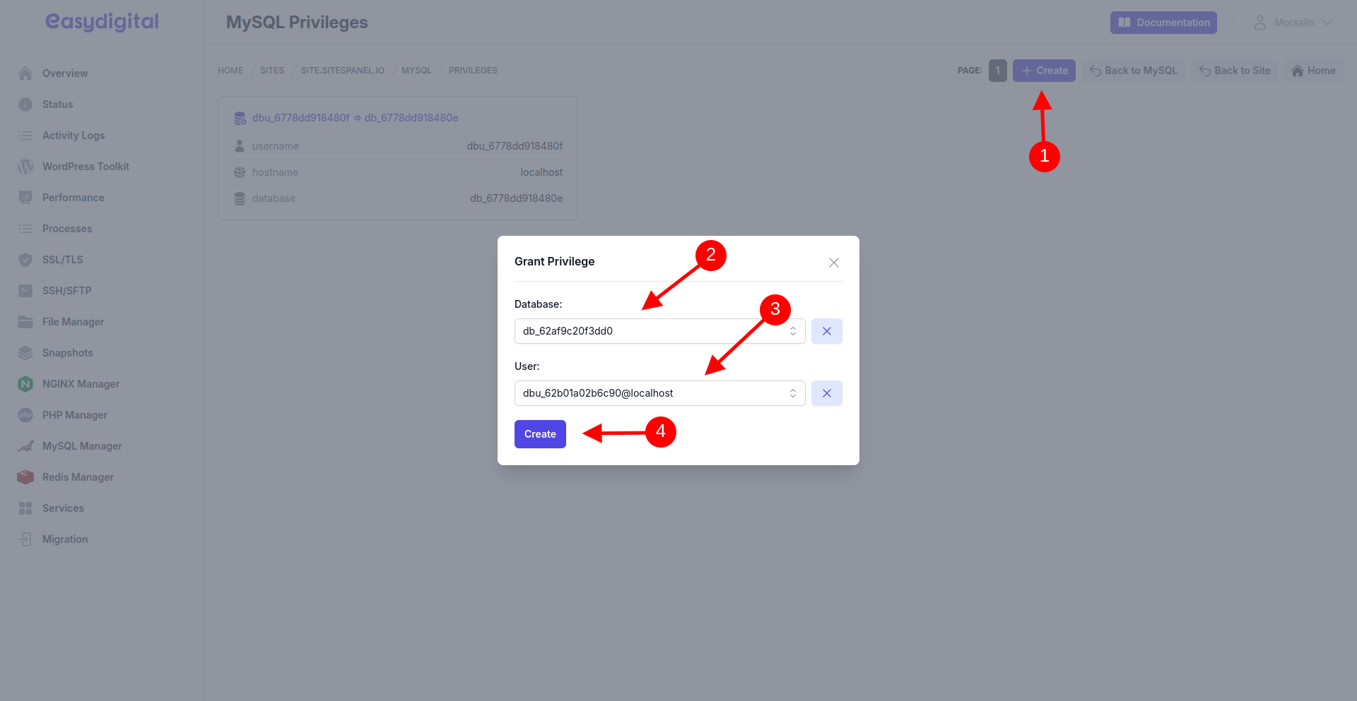Go to Activity Logs in sidebar
This screenshot has height=701, width=1357.
click(74, 136)
